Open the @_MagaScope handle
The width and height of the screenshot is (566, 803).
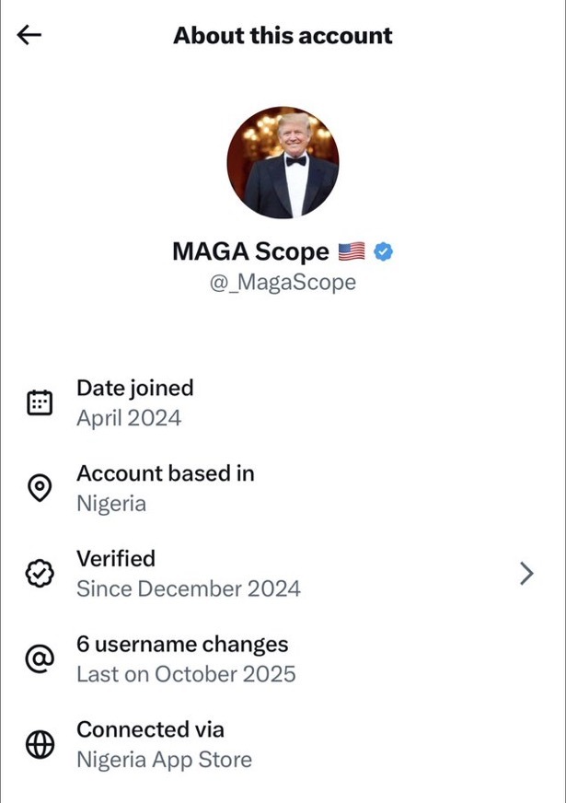(x=283, y=283)
